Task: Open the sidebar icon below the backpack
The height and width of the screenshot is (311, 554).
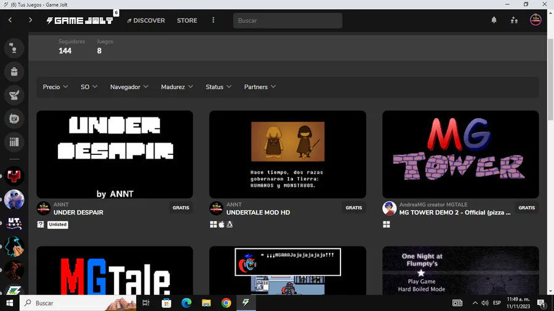Action: [x=14, y=95]
